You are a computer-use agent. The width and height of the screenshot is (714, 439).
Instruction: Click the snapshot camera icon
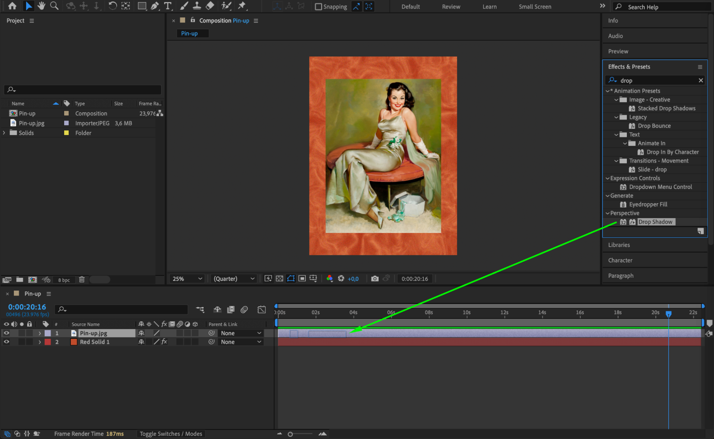(375, 278)
